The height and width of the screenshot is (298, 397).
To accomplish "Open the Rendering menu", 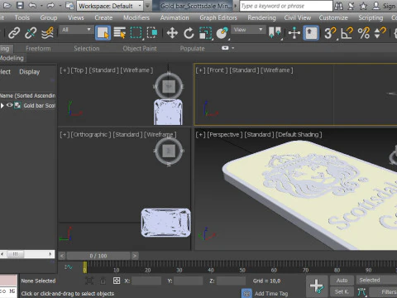I will pos(261,17).
